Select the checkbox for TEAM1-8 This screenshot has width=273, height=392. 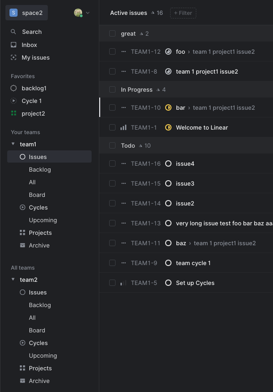click(112, 71)
